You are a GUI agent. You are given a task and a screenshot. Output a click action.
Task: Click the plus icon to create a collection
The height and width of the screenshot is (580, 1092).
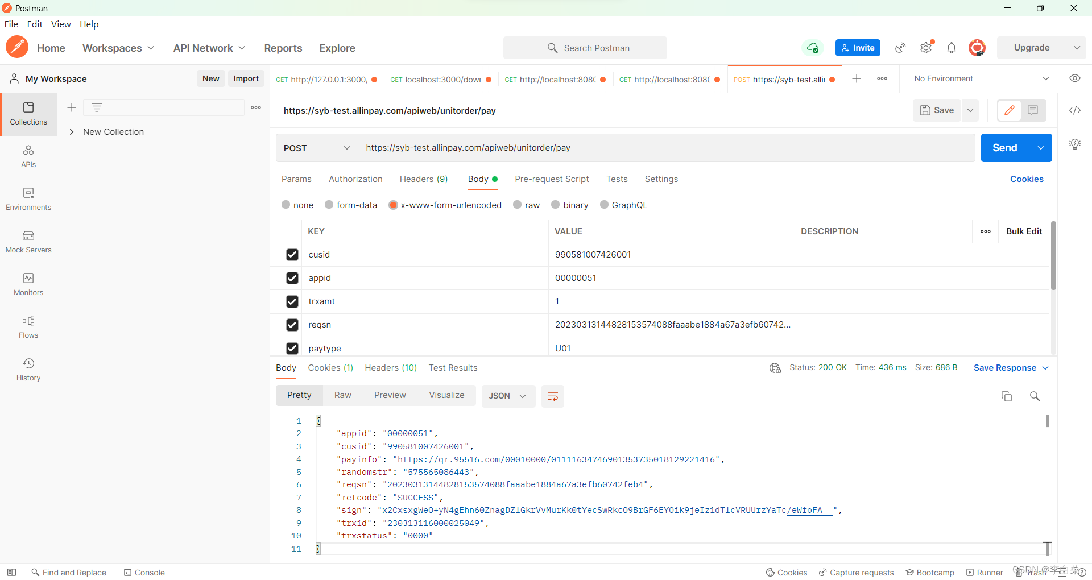[x=72, y=107]
